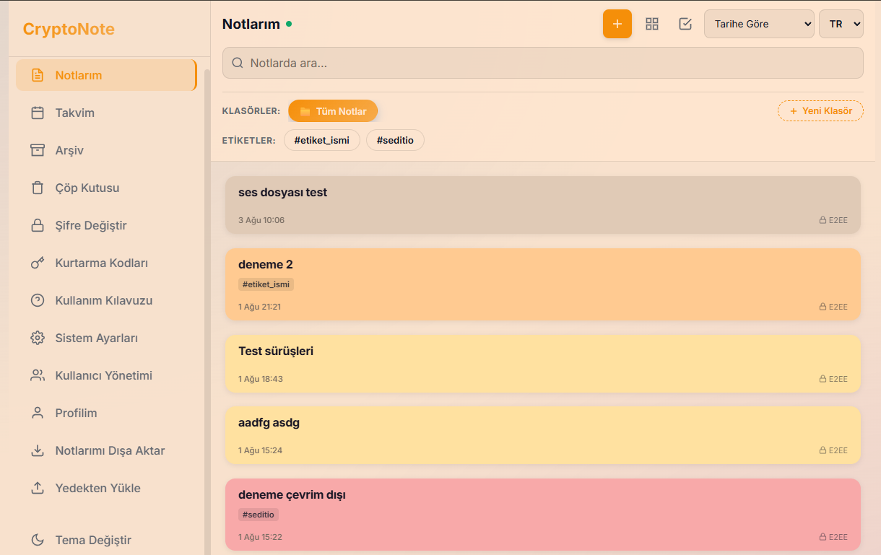Click timestamp 1 Ağu 15:24
This screenshot has width=881, height=555.
pyautogui.click(x=260, y=450)
